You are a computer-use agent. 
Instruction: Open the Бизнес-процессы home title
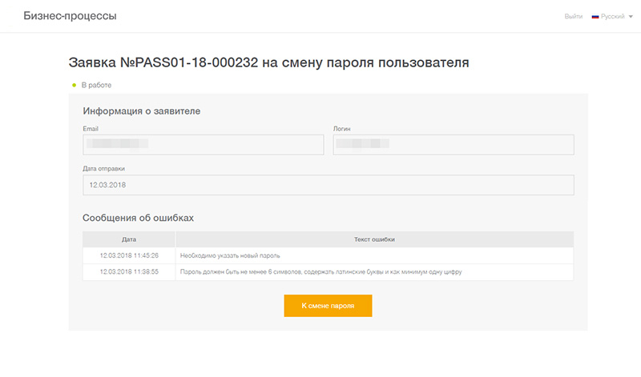pyautogui.click(x=70, y=16)
